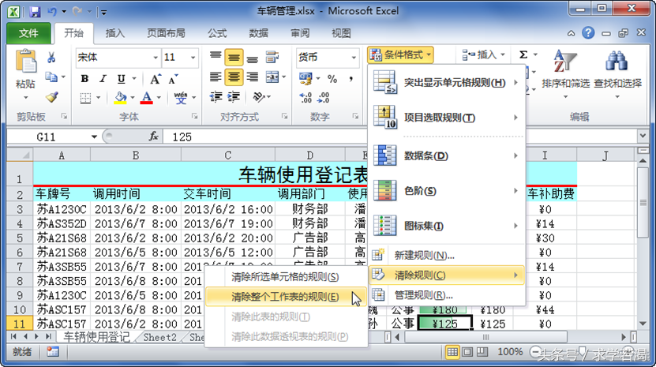
Task: Switch to the 页面布局 tab
Action: [166, 33]
